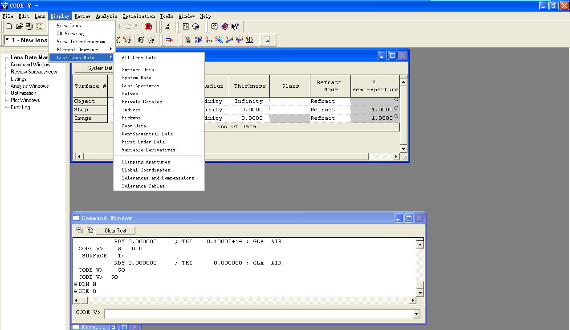Screen dimensions: 570x330
Task: Click the down scroll arrow in Command Window
Action: (x=419, y=292)
